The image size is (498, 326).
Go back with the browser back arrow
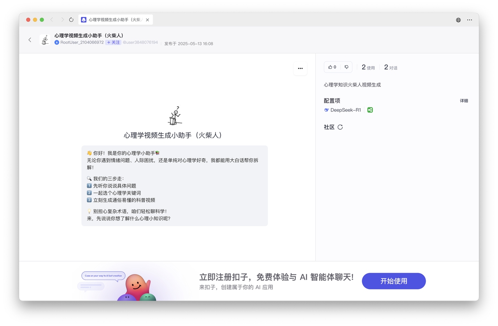52,19
